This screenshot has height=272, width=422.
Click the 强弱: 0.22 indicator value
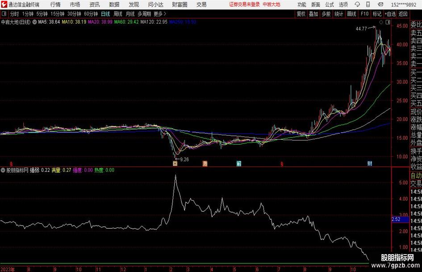40,170
